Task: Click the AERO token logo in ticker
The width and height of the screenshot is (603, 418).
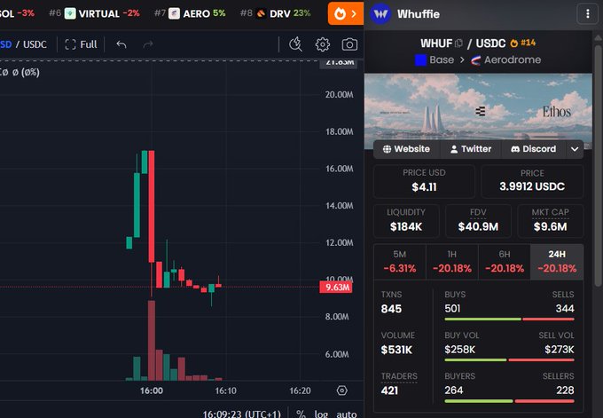Action: coord(174,14)
